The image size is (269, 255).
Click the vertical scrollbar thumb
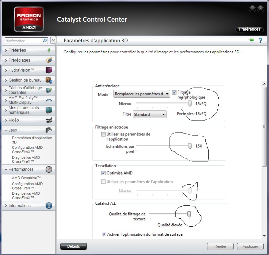pos(264,127)
